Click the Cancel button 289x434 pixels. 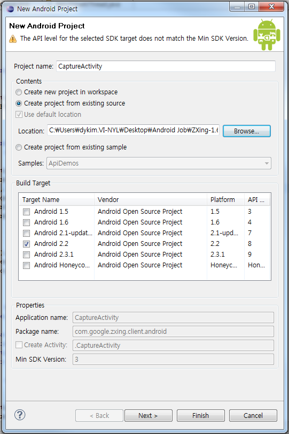click(x=253, y=415)
